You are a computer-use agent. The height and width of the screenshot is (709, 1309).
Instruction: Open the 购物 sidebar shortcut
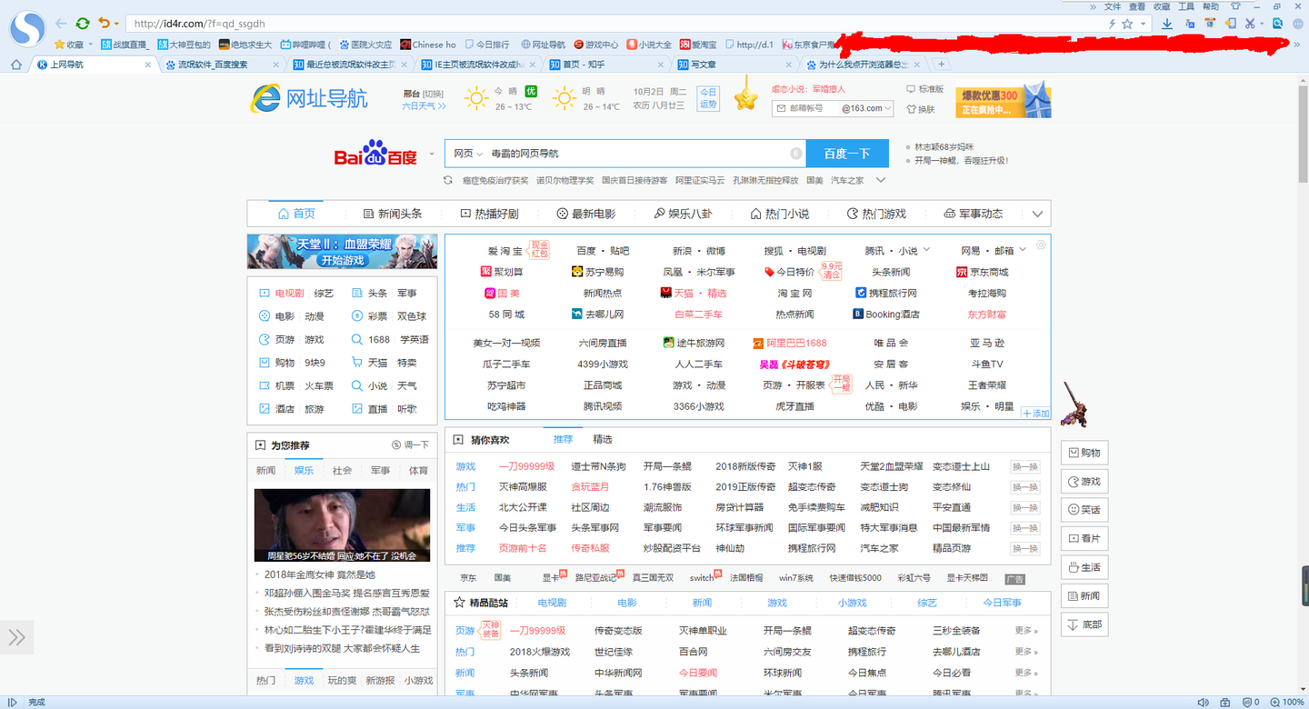[x=1084, y=453]
